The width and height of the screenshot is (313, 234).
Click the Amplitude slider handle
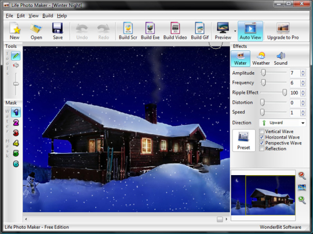(264, 73)
